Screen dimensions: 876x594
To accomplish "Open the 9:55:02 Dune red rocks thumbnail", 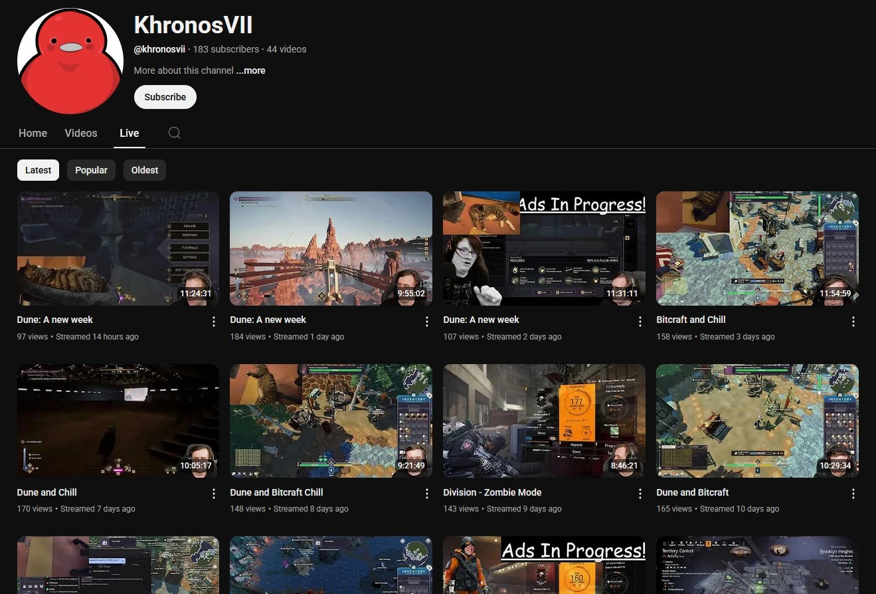I will (x=331, y=248).
